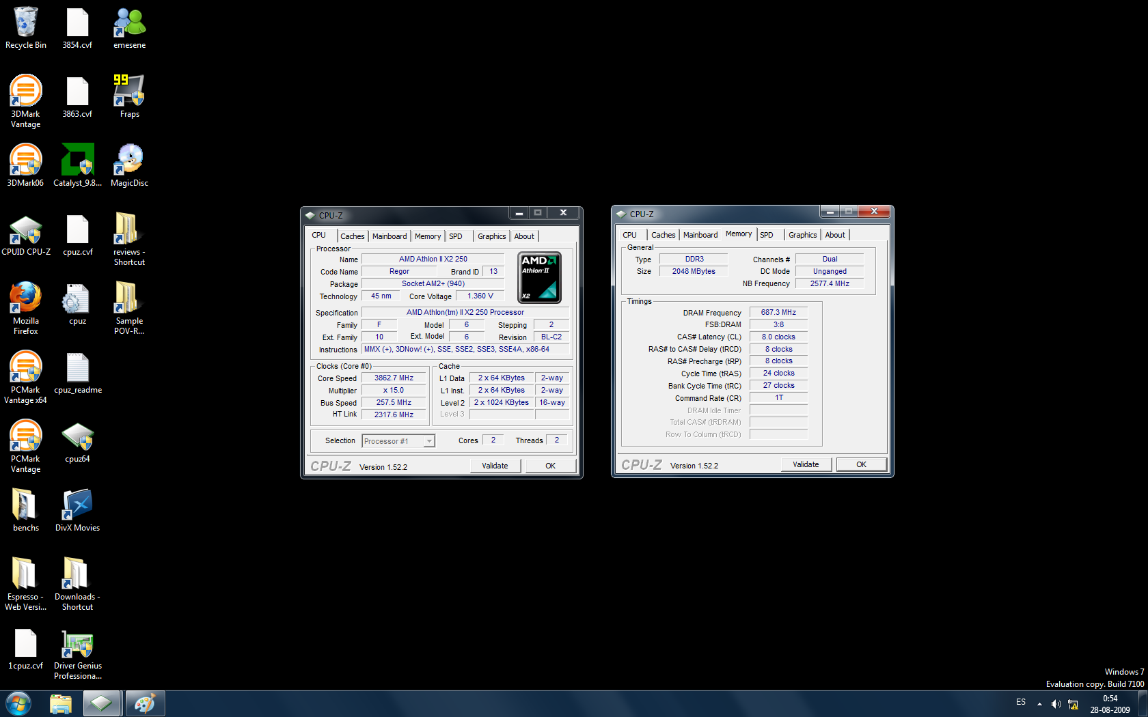Switch to Mainboard tab in left CPU-Z

pyautogui.click(x=389, y=236)
